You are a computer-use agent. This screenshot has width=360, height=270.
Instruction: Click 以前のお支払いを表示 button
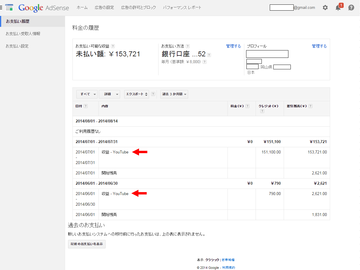tap(87, 244)
